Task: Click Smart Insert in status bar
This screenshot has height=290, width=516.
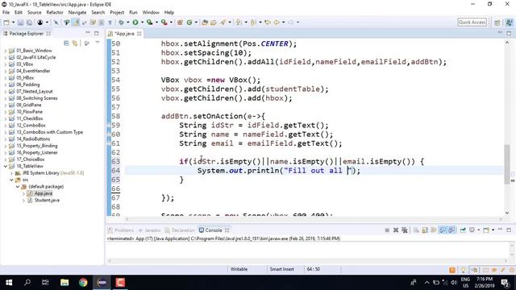Action: click(281, 269)
